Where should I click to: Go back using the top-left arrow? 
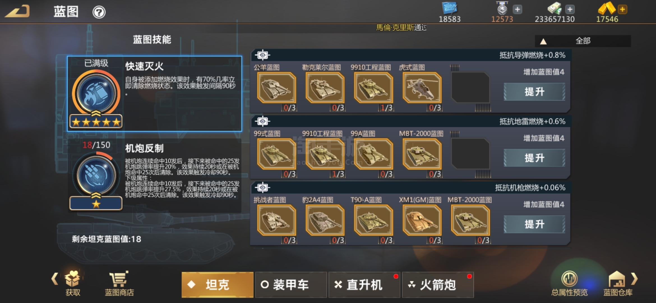tap(17, 11)
